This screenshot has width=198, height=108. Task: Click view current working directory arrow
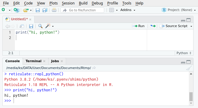(x=94, y=68)
